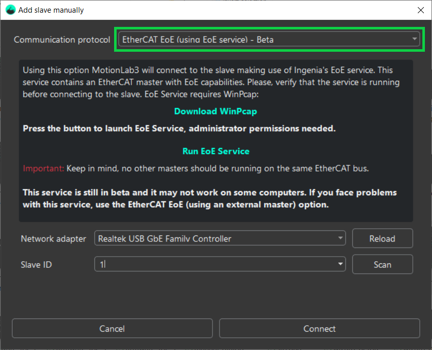
Task: Connect to the selected slave
Action: [319, 328]
